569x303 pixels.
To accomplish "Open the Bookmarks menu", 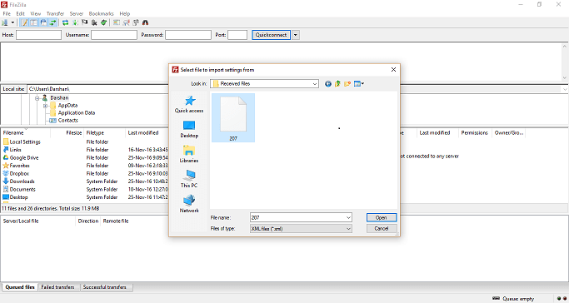I will pos(102,13).
